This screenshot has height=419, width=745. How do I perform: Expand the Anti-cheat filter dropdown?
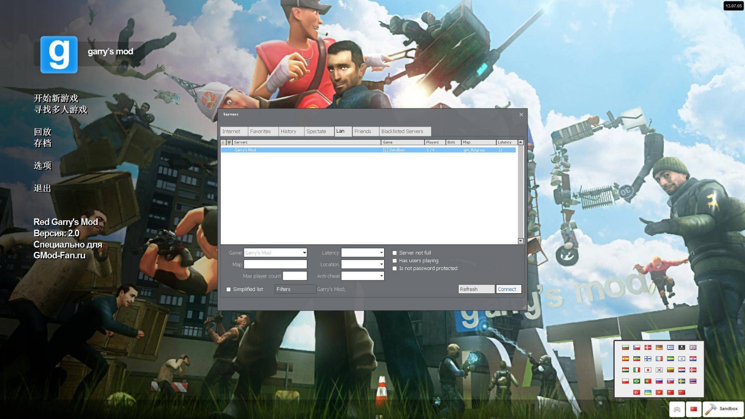363,276
